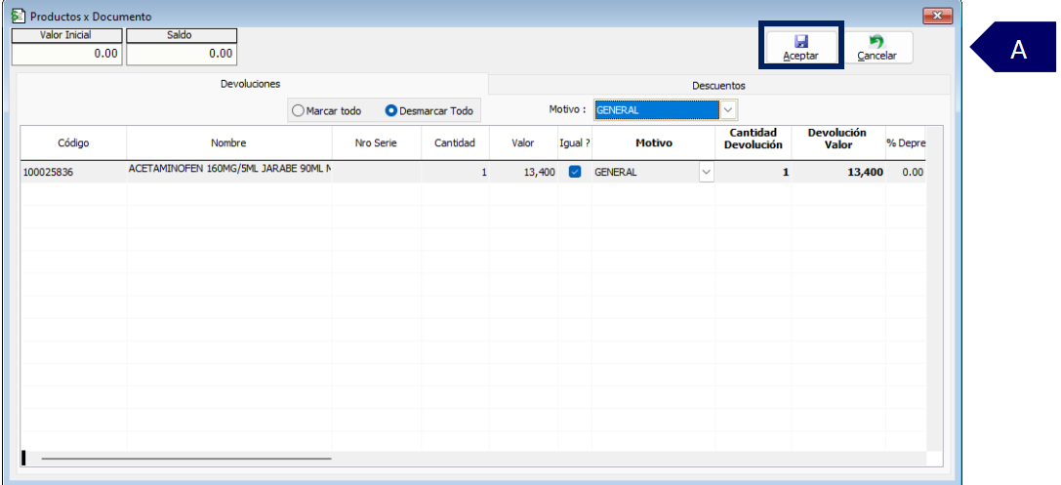Image resolution: width=1061 pixels, height=485 pixels.
Task: Click the Cantidad Devolución column header
Action: pos(754,139)
